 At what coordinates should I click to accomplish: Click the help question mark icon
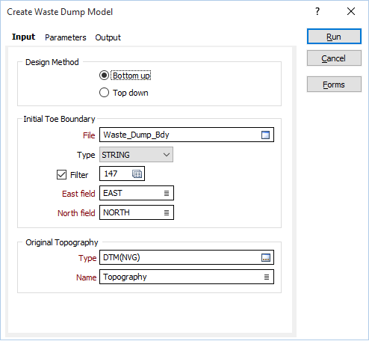[x=317, y=11]
